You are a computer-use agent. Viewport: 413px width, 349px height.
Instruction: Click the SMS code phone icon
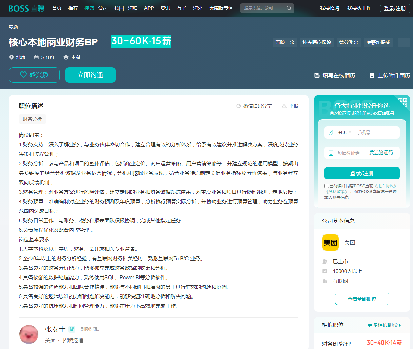pyautogui.click(x=331, y=153)
